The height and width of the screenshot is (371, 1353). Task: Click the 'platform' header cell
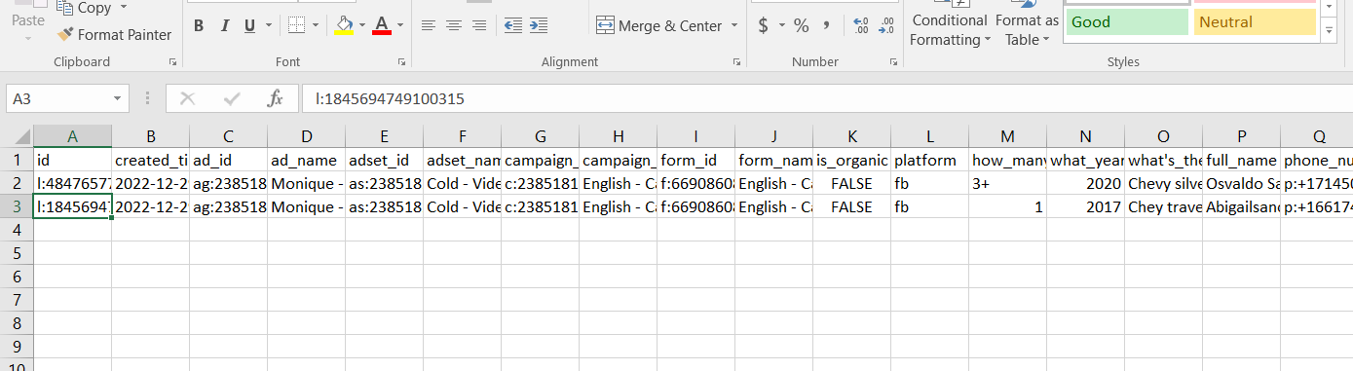929,159
